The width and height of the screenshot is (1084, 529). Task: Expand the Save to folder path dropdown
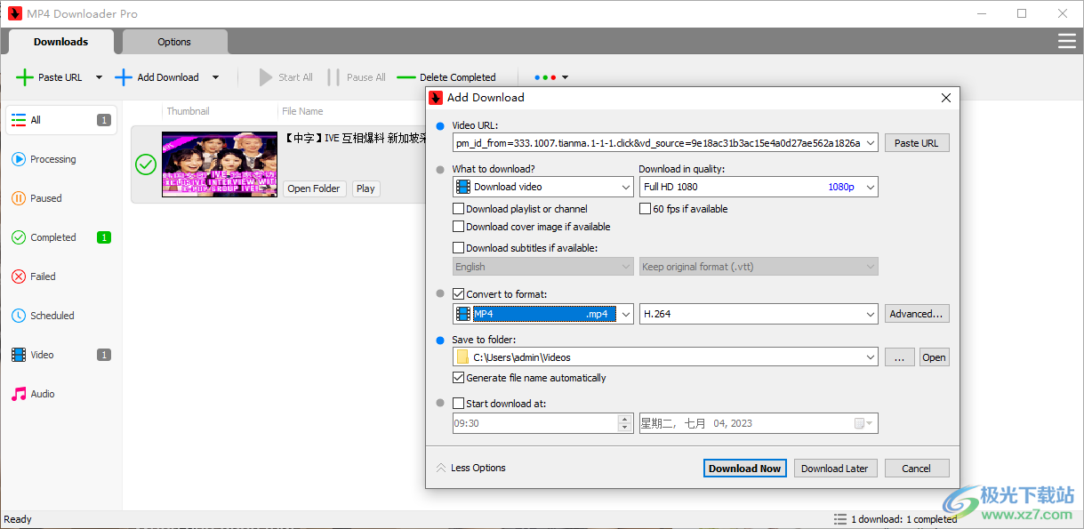870,357
